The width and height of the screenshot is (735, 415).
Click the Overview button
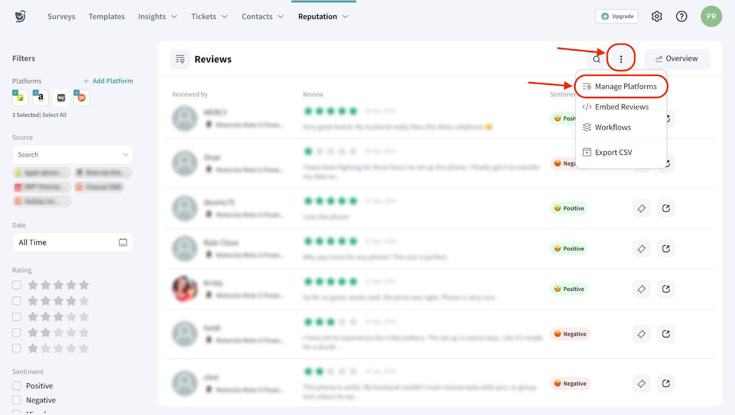click(677, 59)
